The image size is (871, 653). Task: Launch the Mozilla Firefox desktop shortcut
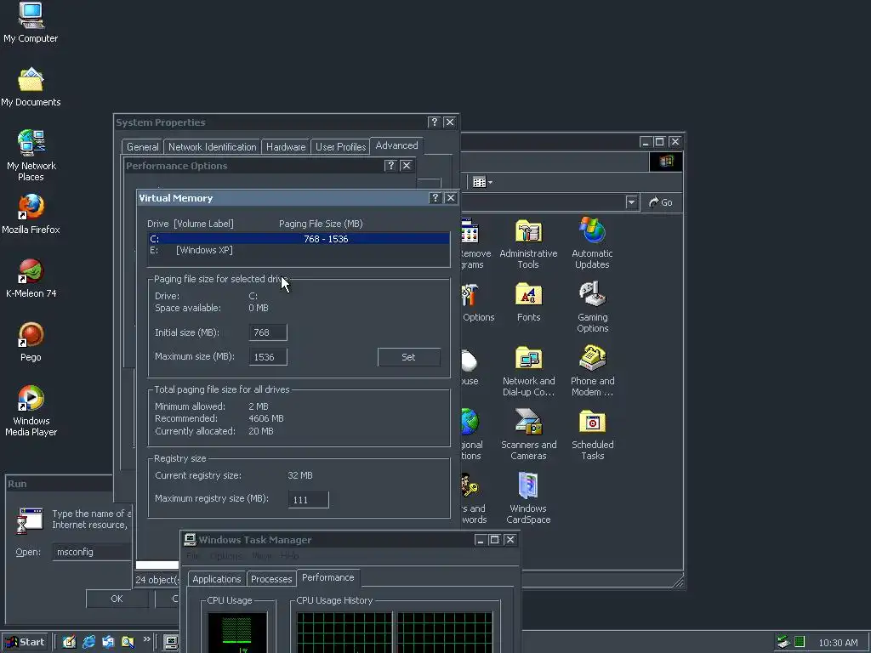(x=31, y=213)
